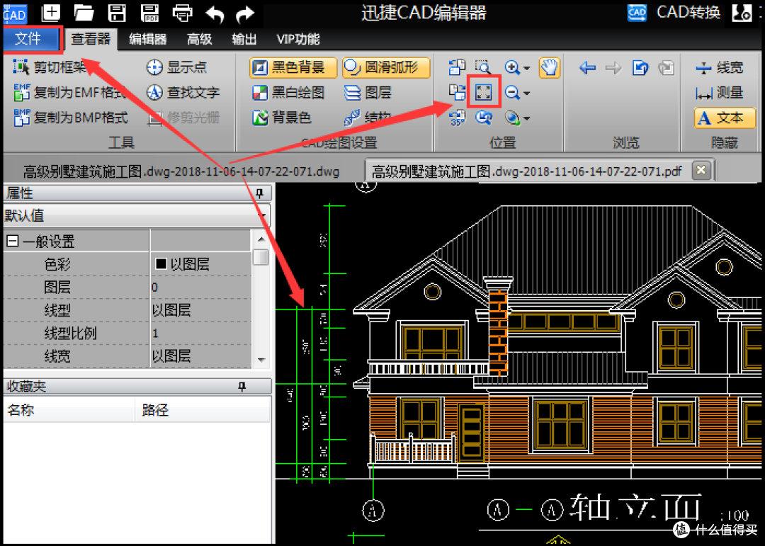Open the VIP功能 tab
The width and height of the screenshot is (765, 546).
(298, 39)
